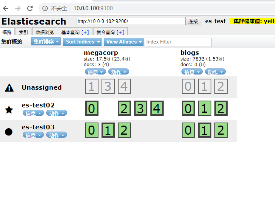Open es-test03 megacorp shard 2

click(124, 130)
